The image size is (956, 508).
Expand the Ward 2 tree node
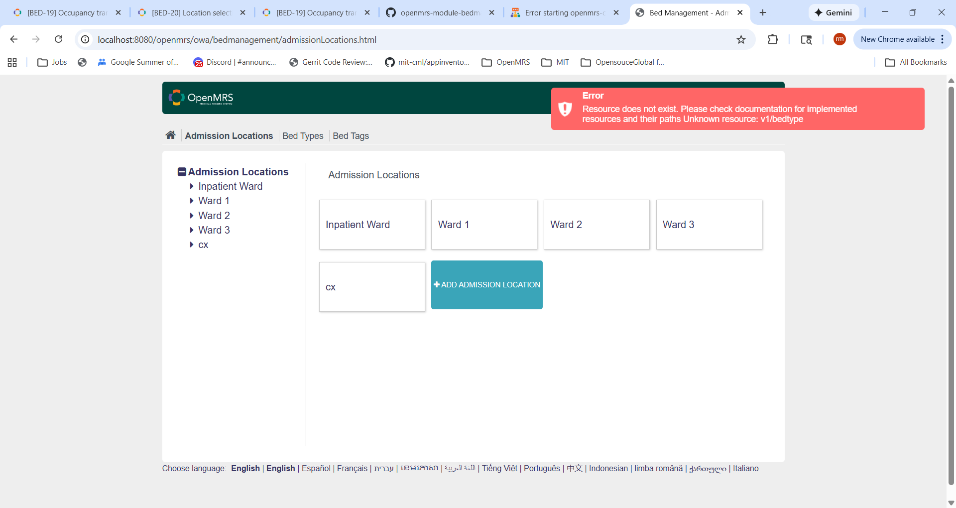pyautogui.click(x=192, y=216)
